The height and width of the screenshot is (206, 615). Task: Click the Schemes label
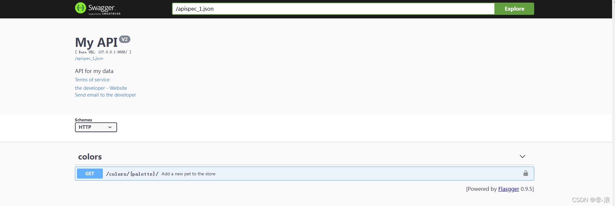pos(83,120)
